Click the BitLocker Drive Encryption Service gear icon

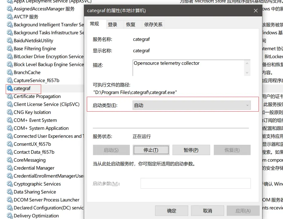coord(10,56)
